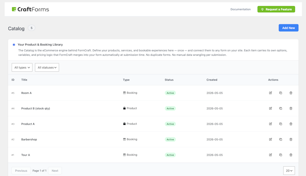Click the Created column header

click(x=212, y=80)
